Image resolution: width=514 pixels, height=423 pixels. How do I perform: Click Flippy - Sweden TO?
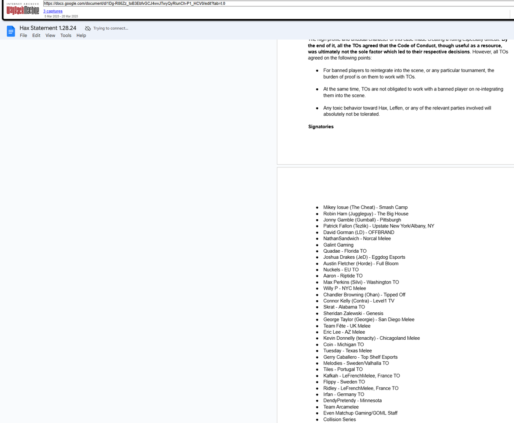pos(344,382)
